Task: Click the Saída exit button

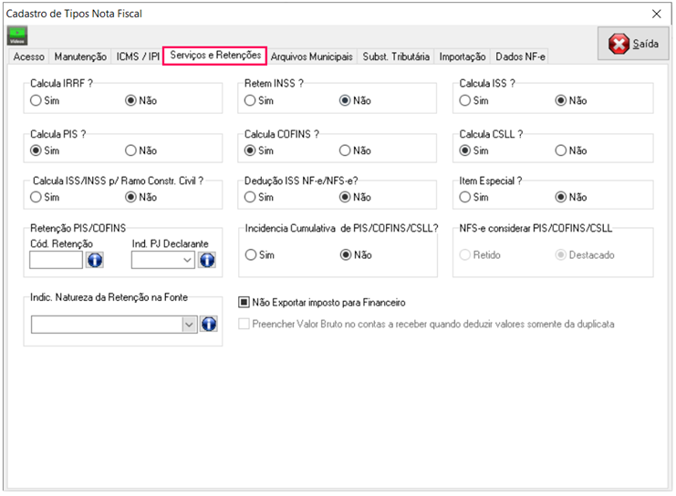Action: click(632, 44)
